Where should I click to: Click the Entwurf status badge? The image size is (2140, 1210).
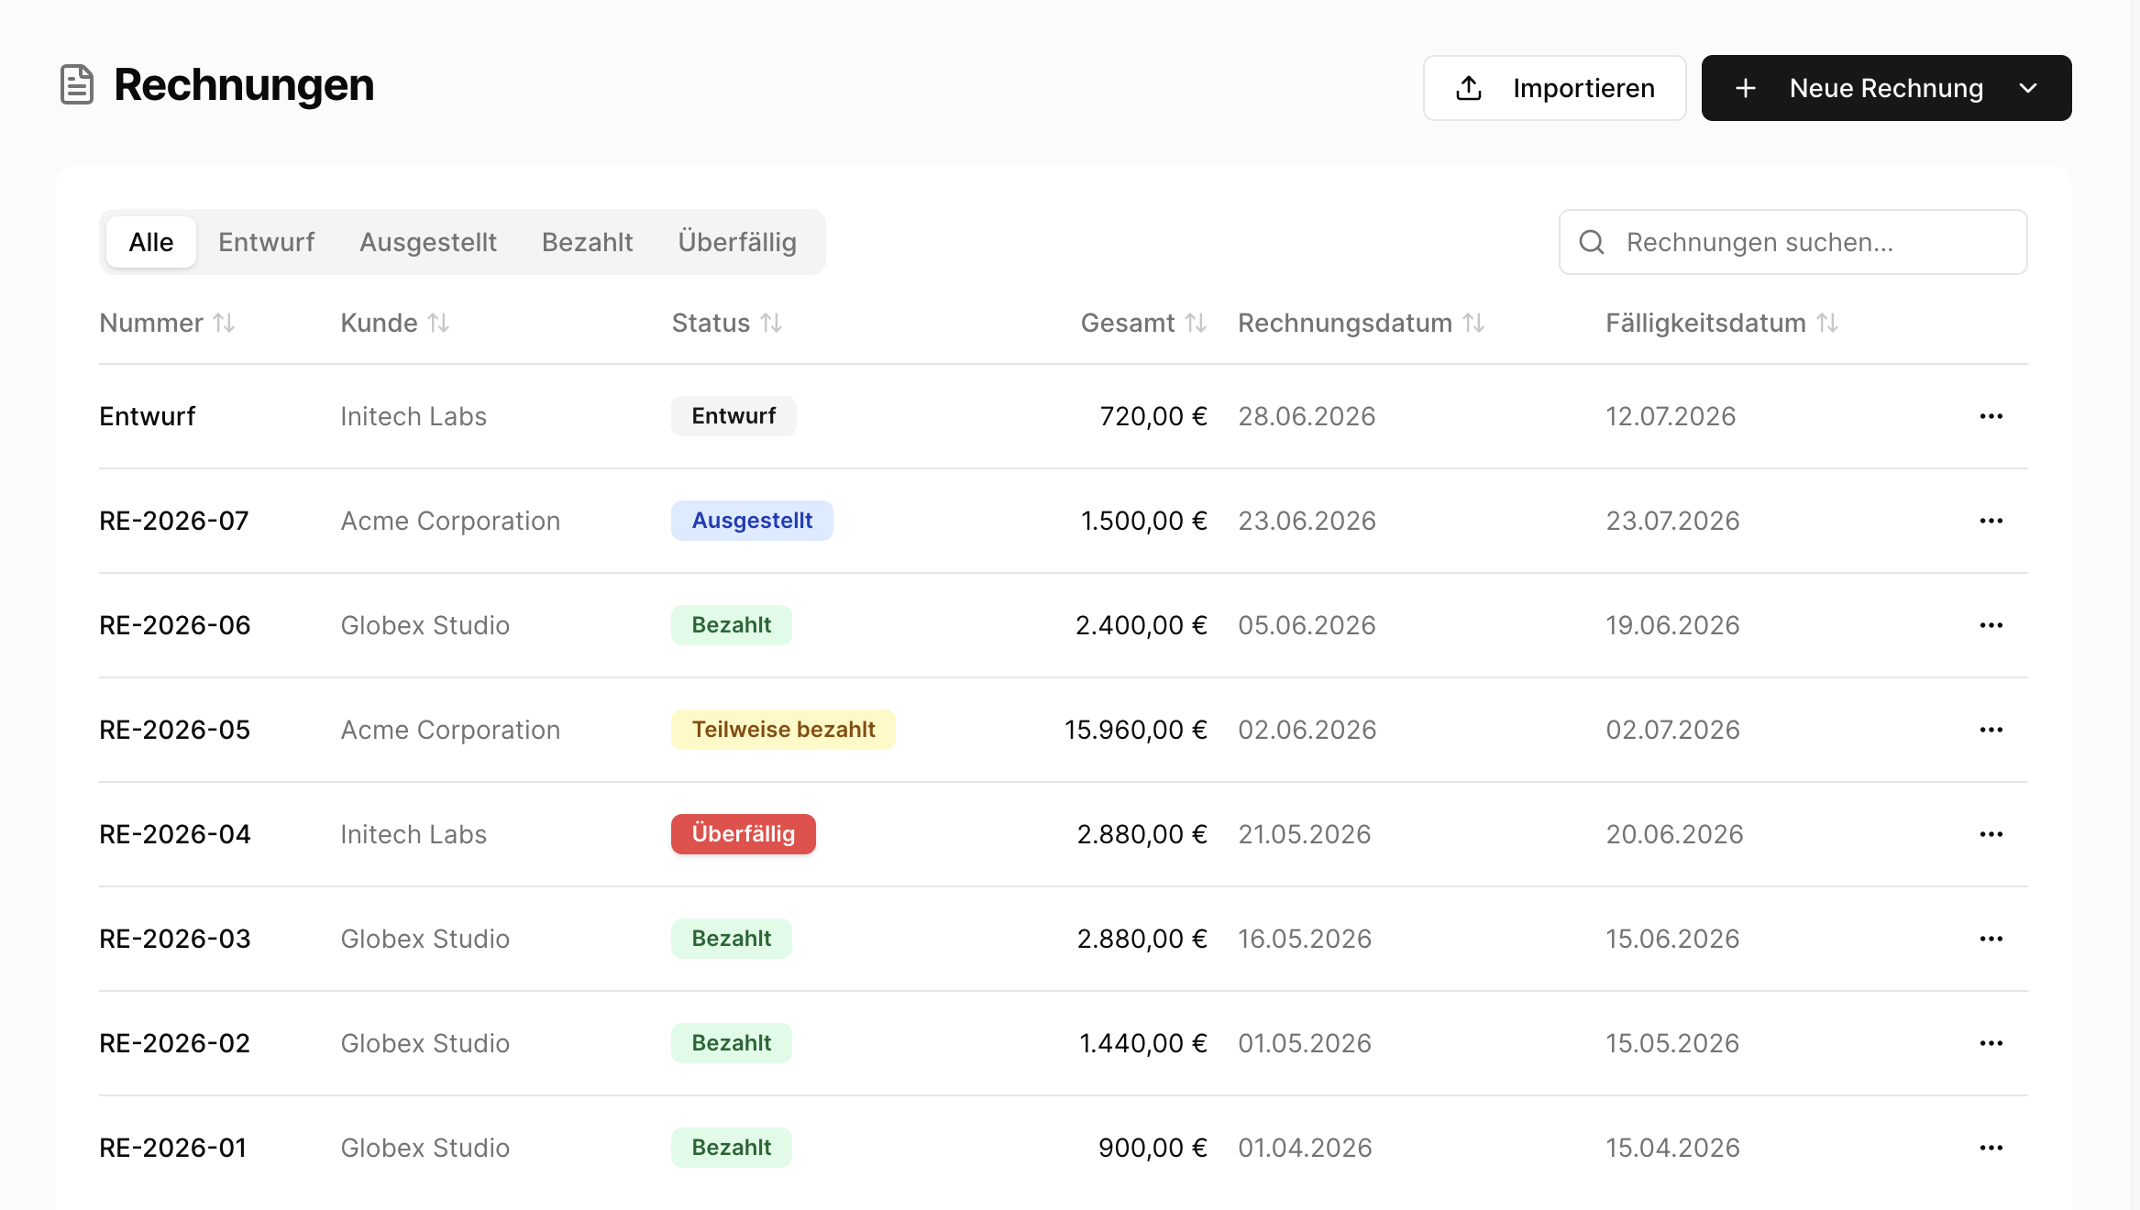pyautogui.click(x=734, y=416)
